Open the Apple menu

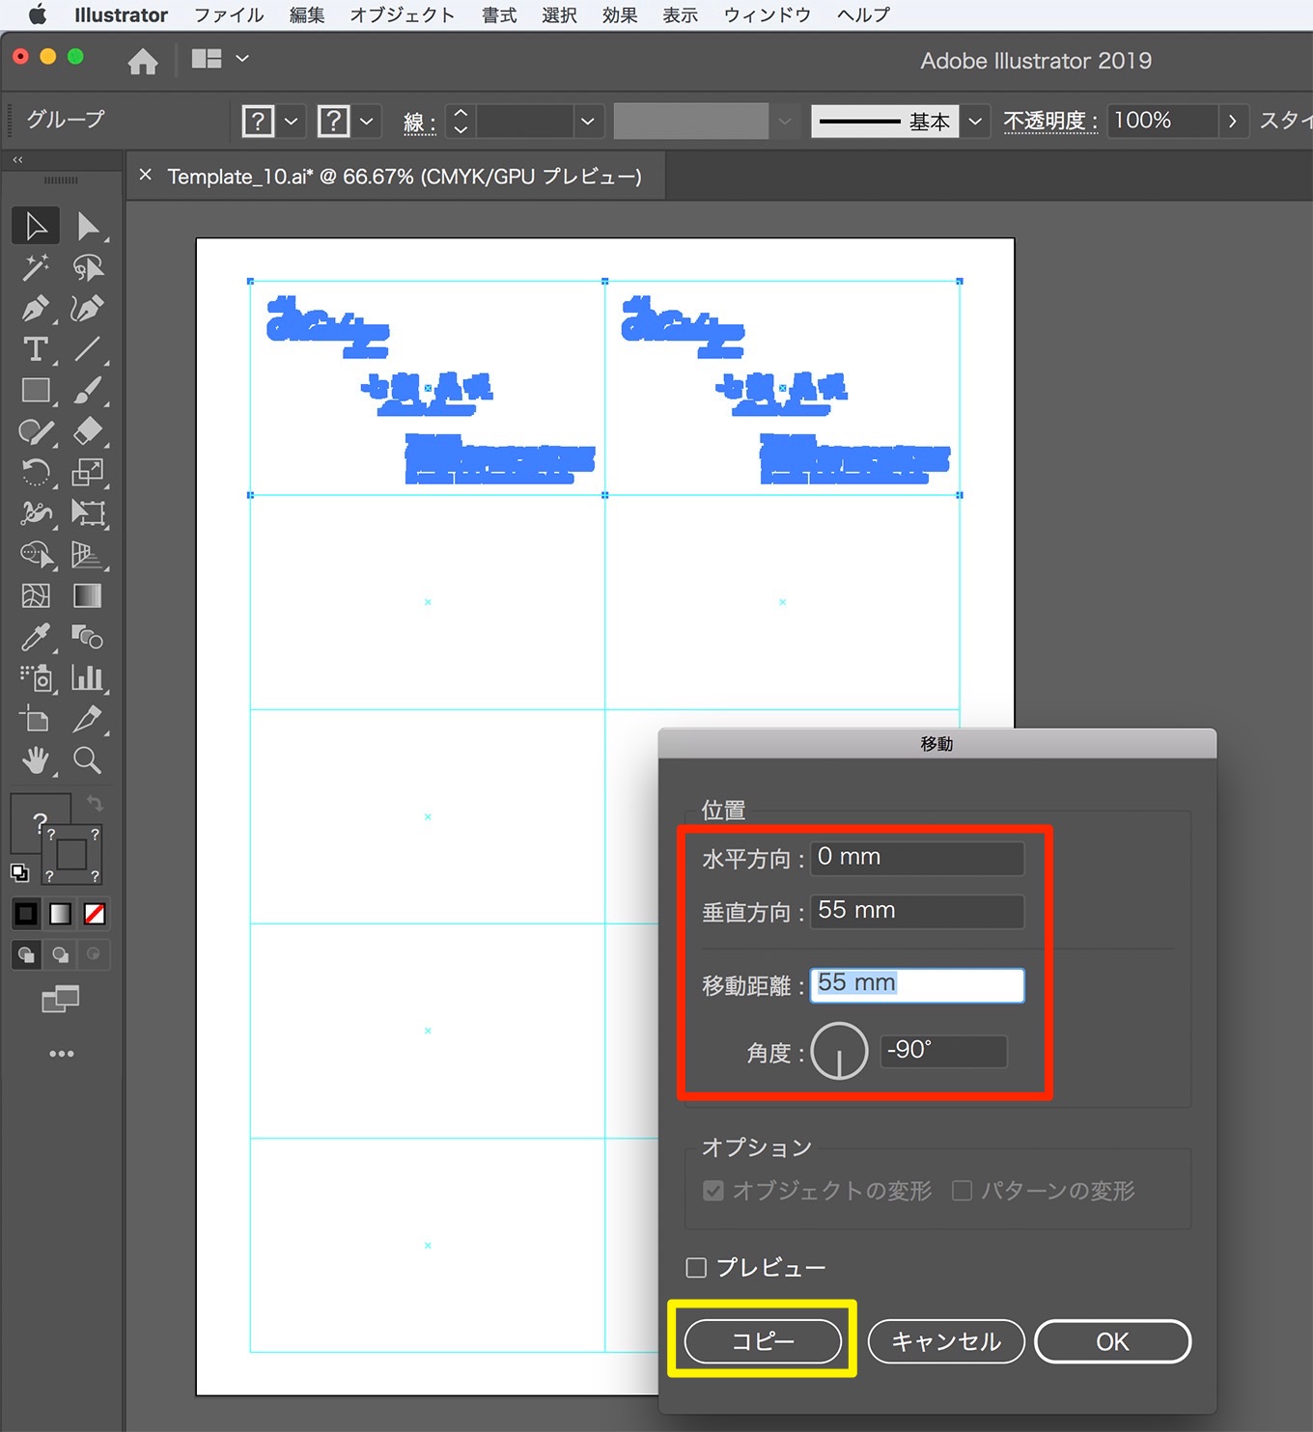pyautogui.click(x=37, y=14)
